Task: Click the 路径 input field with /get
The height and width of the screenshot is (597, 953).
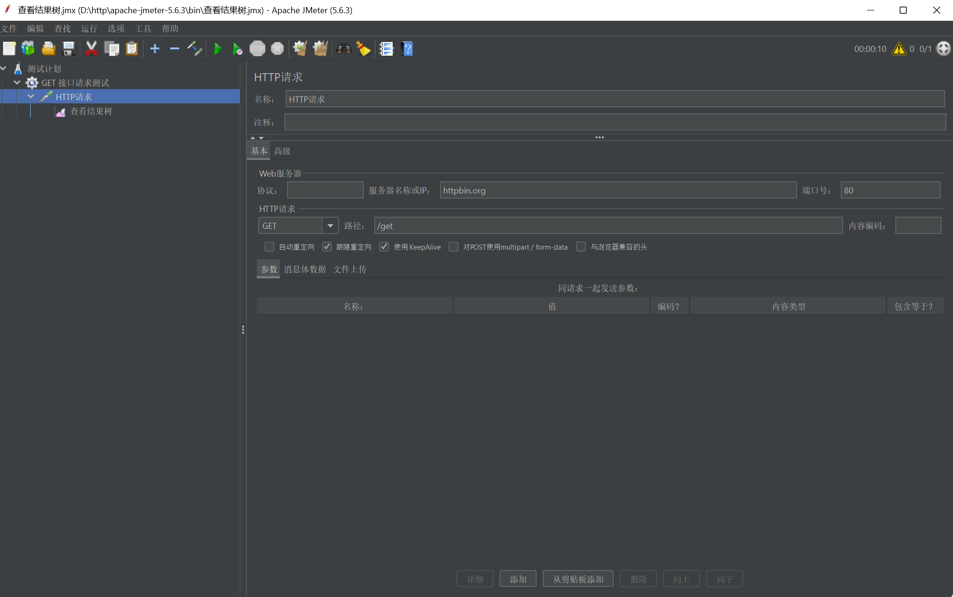Action: tap(608, 226)
